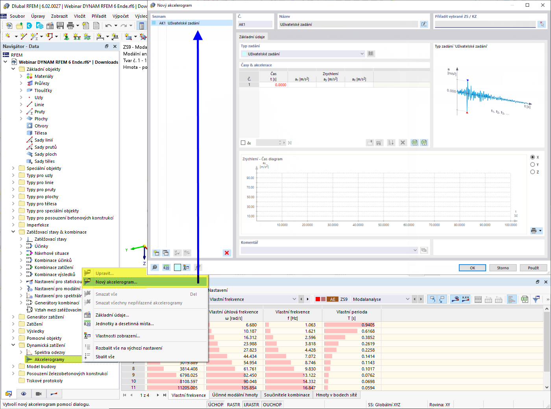
Task: Click the undo arrow icon
Action: point(108,26)
